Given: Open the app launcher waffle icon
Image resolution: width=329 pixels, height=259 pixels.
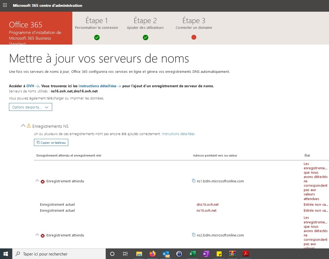Looking at the screenshot, I should (5, 5).
